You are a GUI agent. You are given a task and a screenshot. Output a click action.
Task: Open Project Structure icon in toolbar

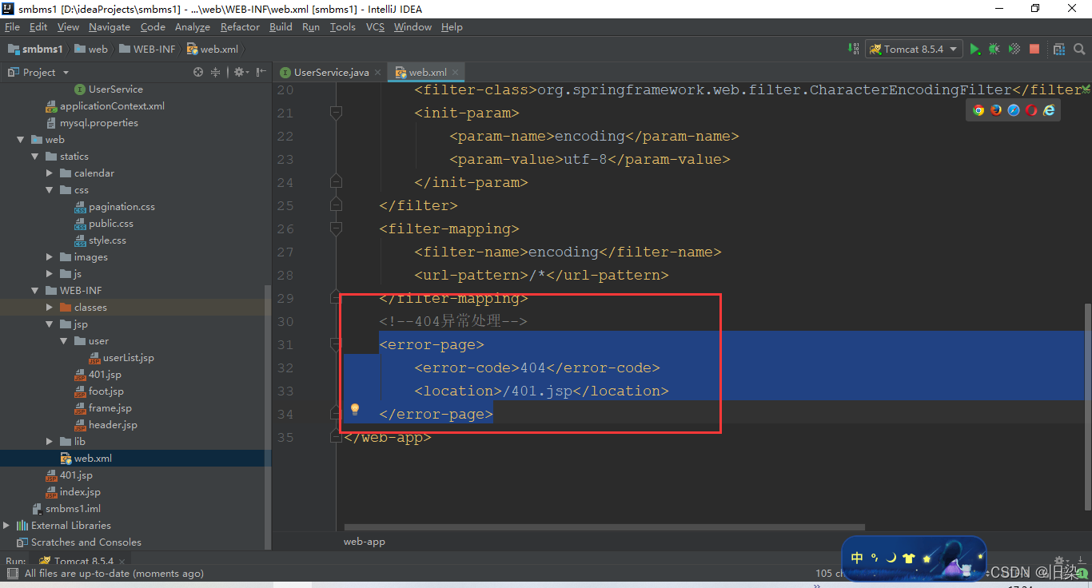[x=1059, y=49]
